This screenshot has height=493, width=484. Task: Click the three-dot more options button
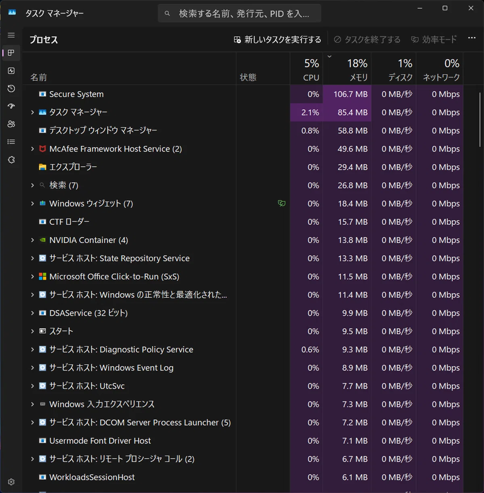pyautogui.click(x=472, y=38)
